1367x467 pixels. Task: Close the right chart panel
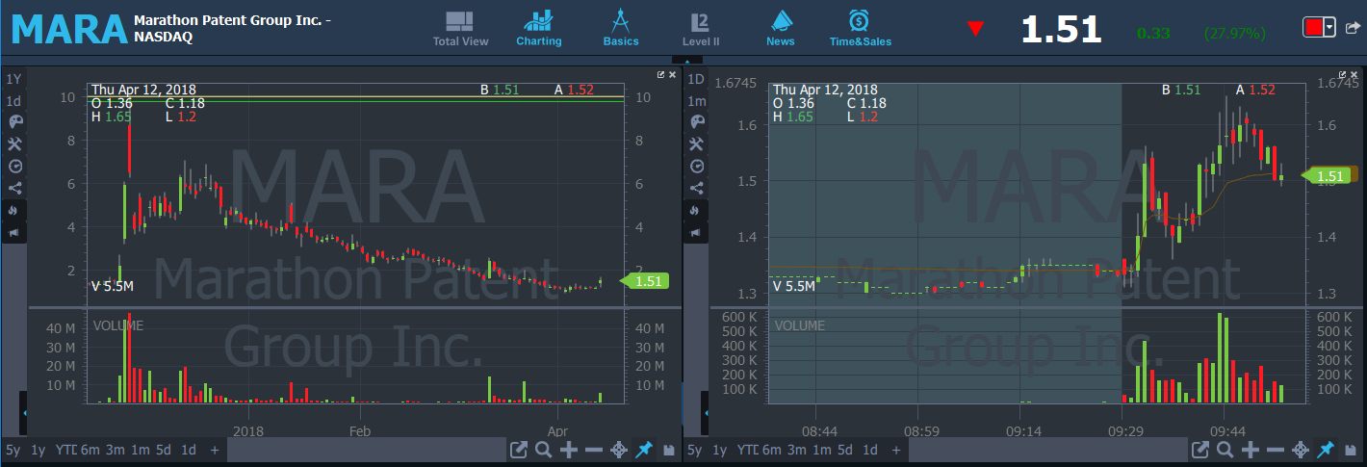point(1355,74)
